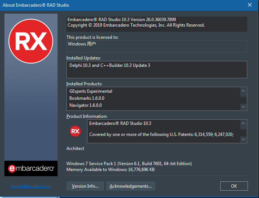259x198 pixels.
Task: Confirm with the OK button
Action: [234, 186]
